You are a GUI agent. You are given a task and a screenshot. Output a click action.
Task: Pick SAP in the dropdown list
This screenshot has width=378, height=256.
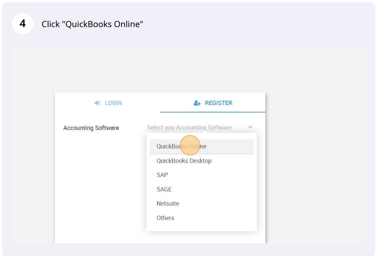[162, 175]
